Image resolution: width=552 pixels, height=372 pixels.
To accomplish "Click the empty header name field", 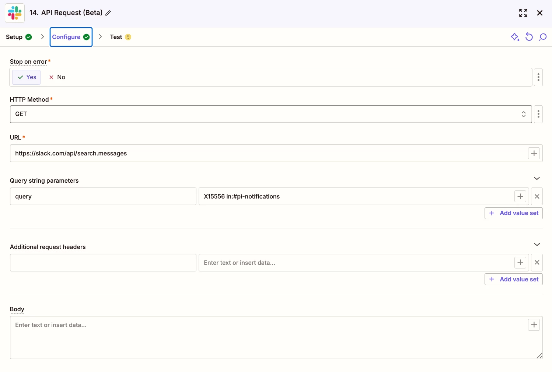I will [x=103, y=263].
